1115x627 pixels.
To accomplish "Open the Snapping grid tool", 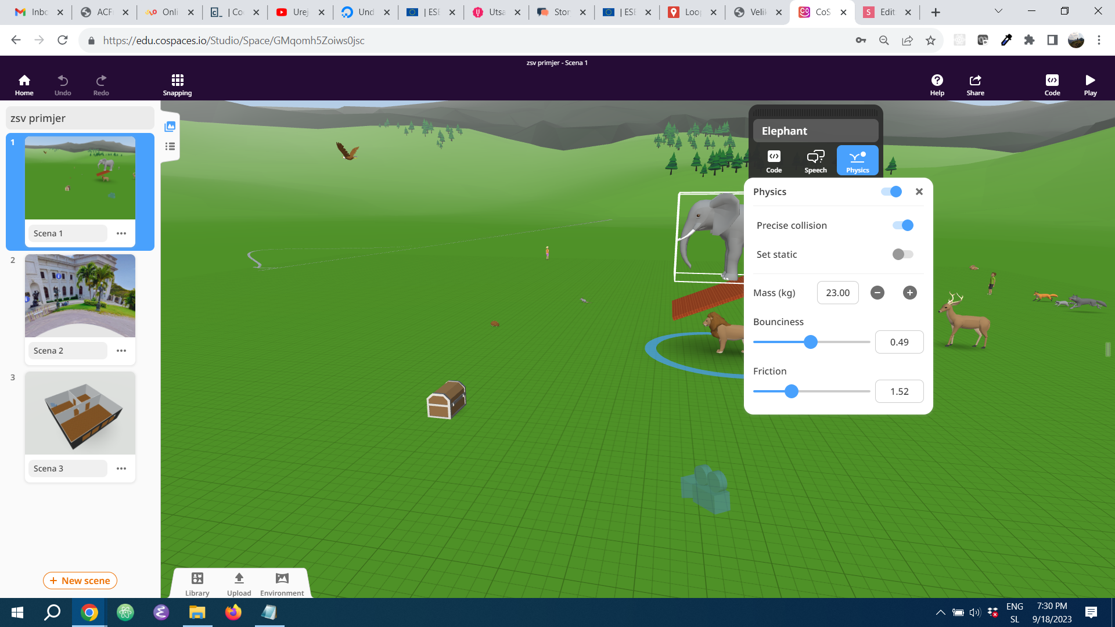I will (x=177, y=85).
